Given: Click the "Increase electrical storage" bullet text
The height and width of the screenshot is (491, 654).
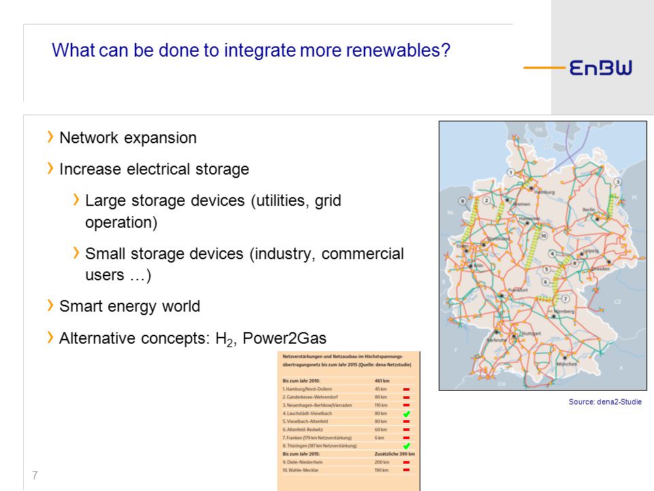Looking at the screenshot, I should (x=155, y=169).
